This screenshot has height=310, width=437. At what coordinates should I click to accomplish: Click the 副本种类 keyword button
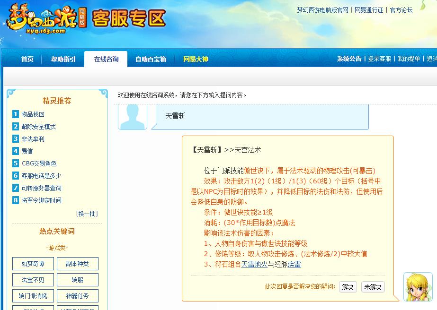click(x=78, y=264)
